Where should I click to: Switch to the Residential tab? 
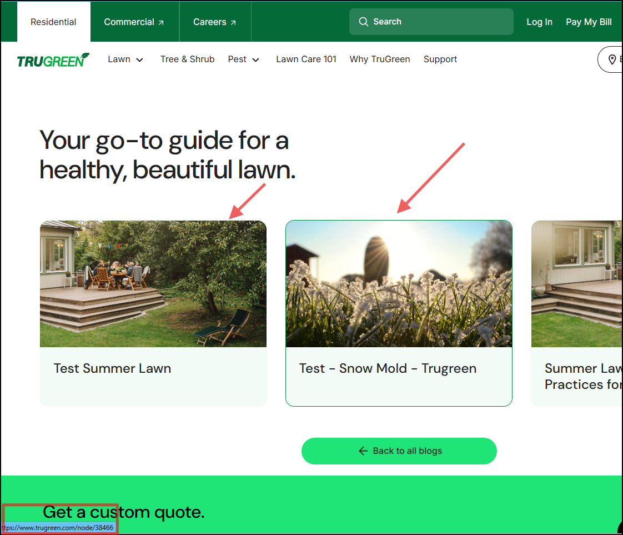pos(53,22)
